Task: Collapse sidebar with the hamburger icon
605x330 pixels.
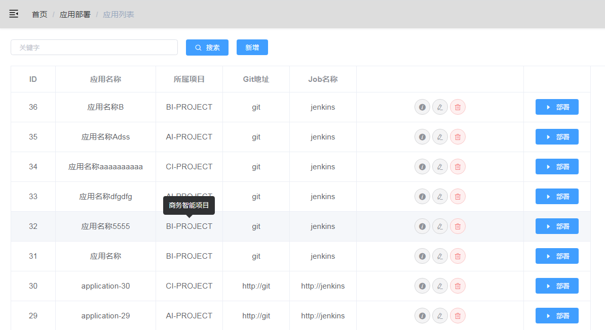Action: 14,14
